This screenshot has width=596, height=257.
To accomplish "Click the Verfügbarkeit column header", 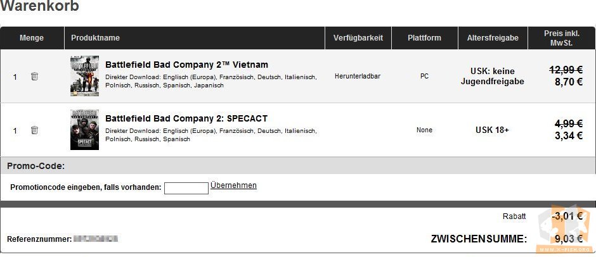I will coord(358,38).
